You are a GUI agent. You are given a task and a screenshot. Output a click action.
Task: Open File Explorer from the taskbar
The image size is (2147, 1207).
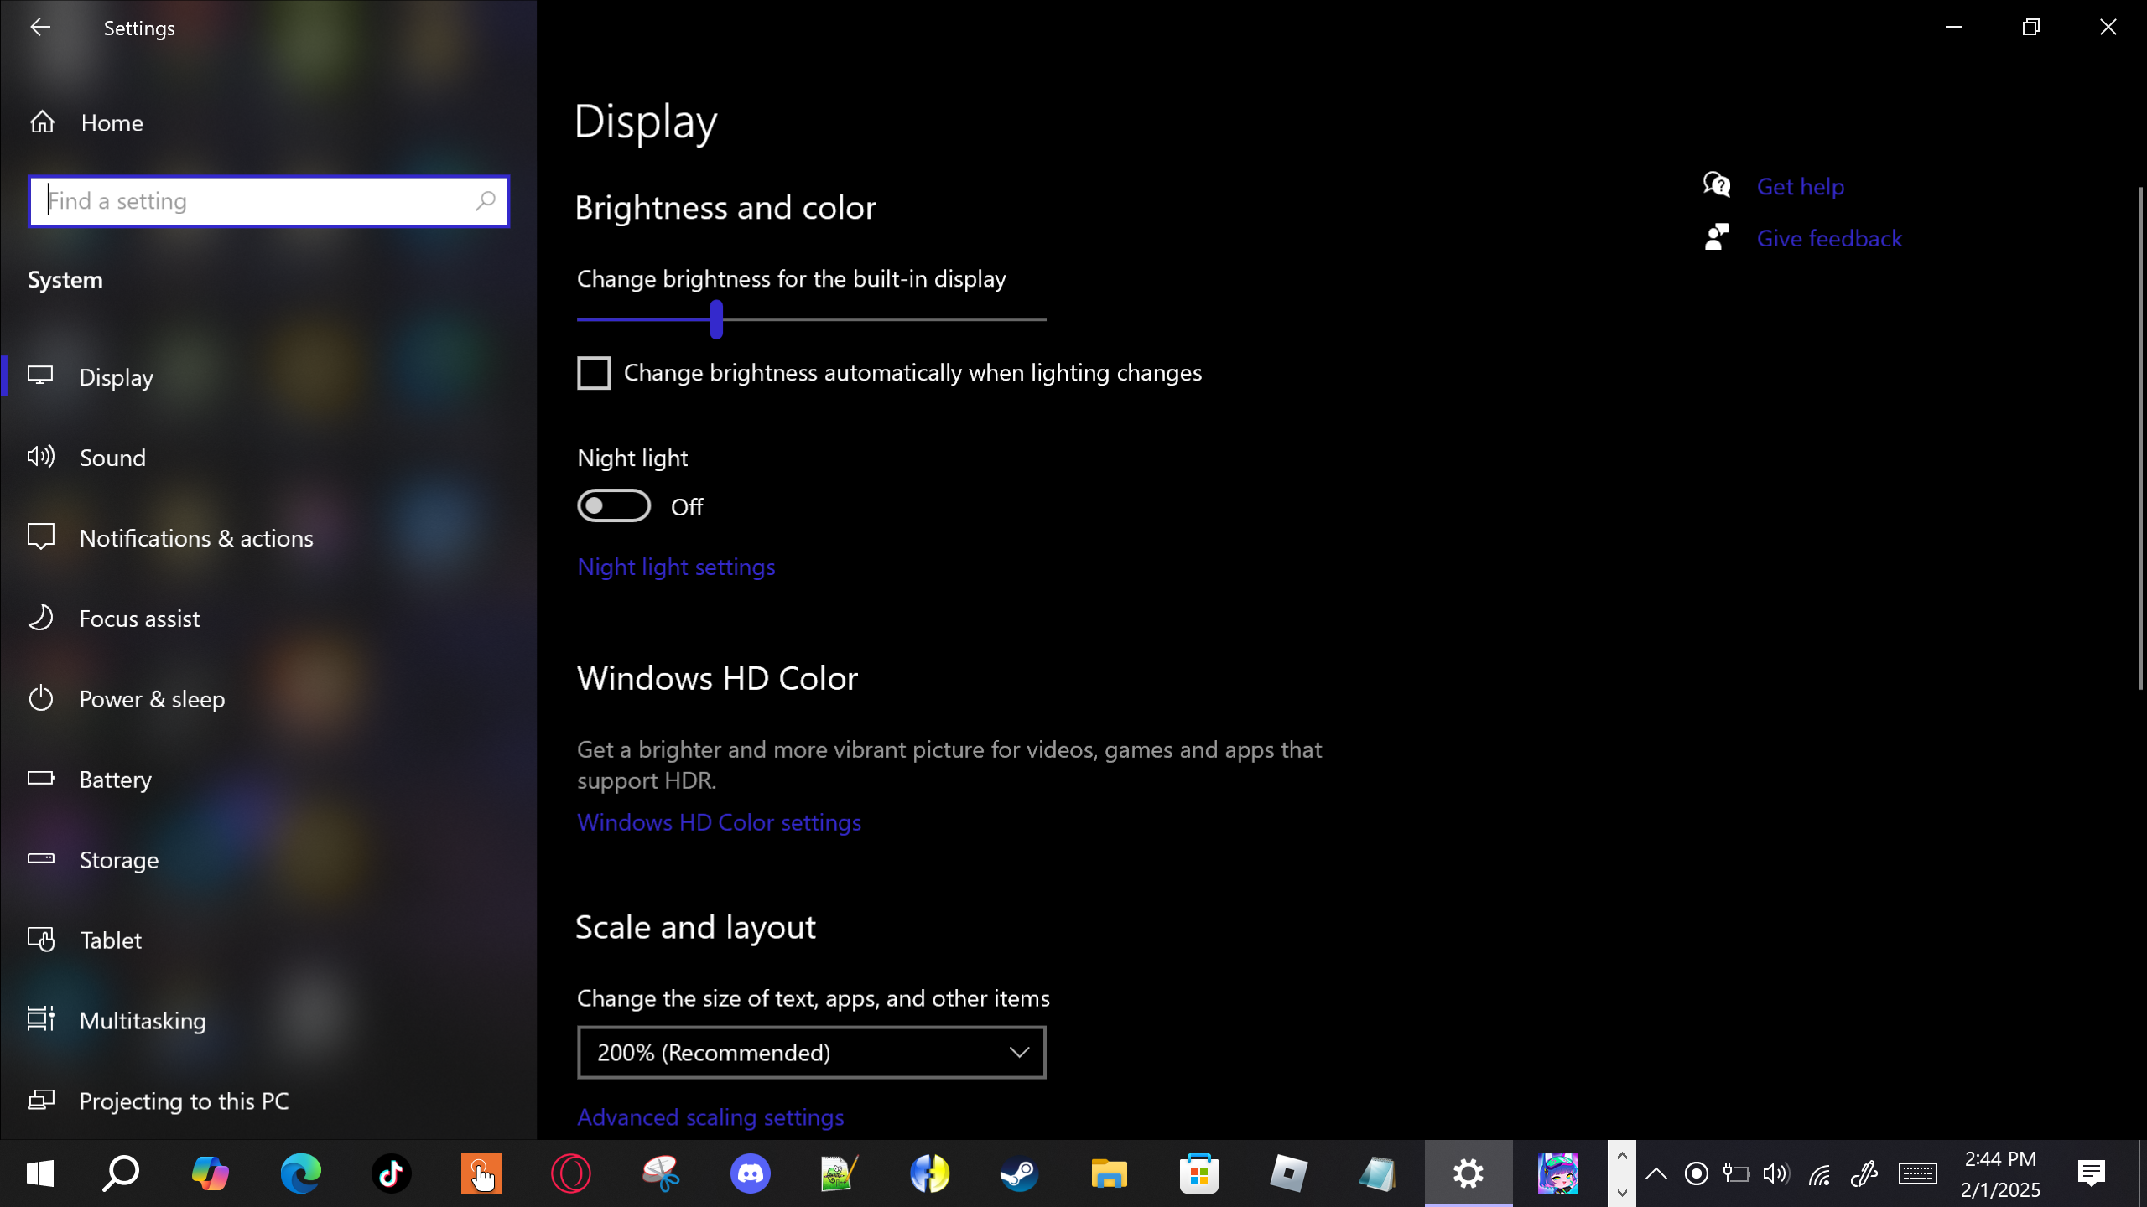click(1109, 1173)
